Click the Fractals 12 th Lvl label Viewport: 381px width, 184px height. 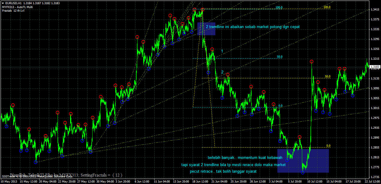(x=13, y=10)
